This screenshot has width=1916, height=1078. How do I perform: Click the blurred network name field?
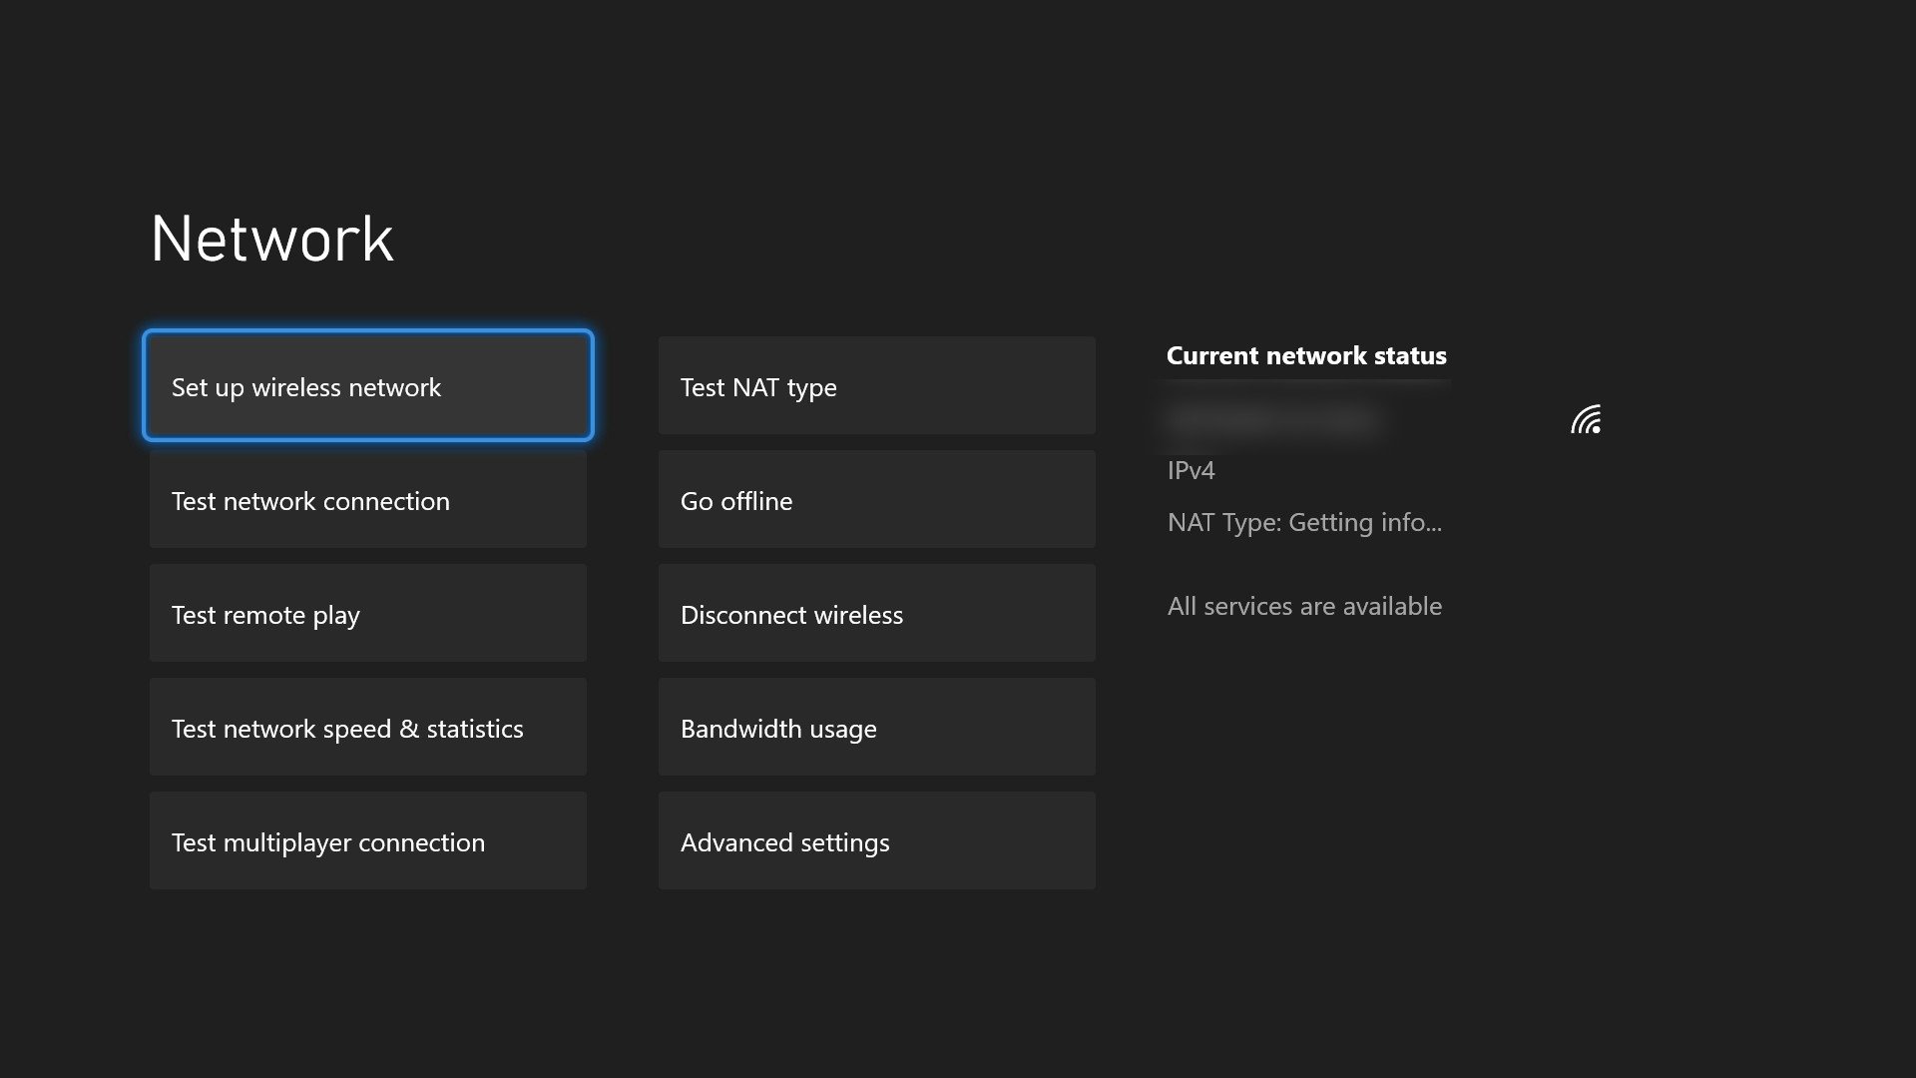click(1272, 417)
